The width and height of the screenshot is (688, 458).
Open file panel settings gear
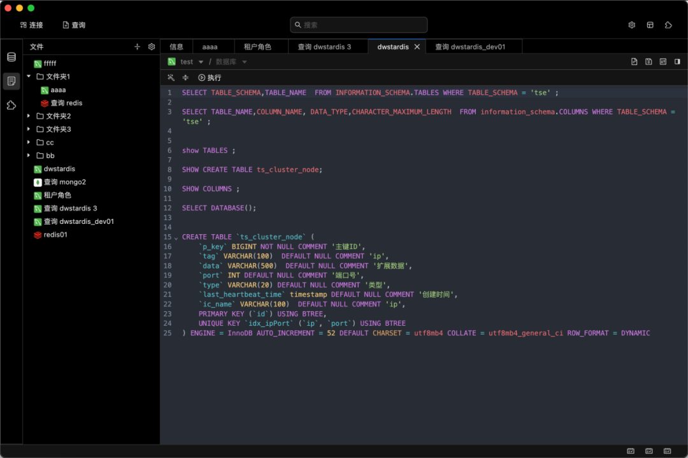(152, 47)
